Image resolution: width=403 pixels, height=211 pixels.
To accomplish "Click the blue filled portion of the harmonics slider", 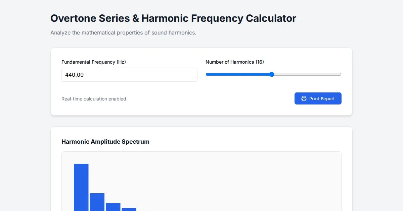I will [x=238, y=74].
